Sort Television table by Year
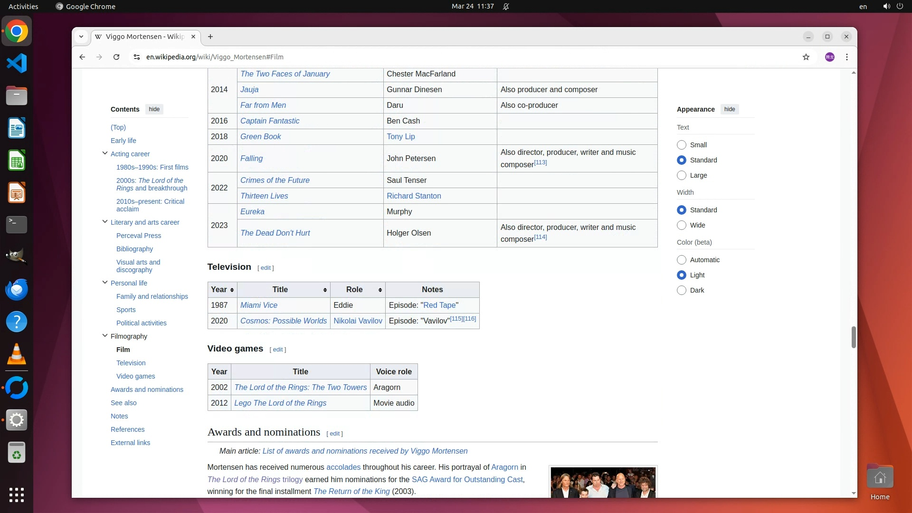 232,290
